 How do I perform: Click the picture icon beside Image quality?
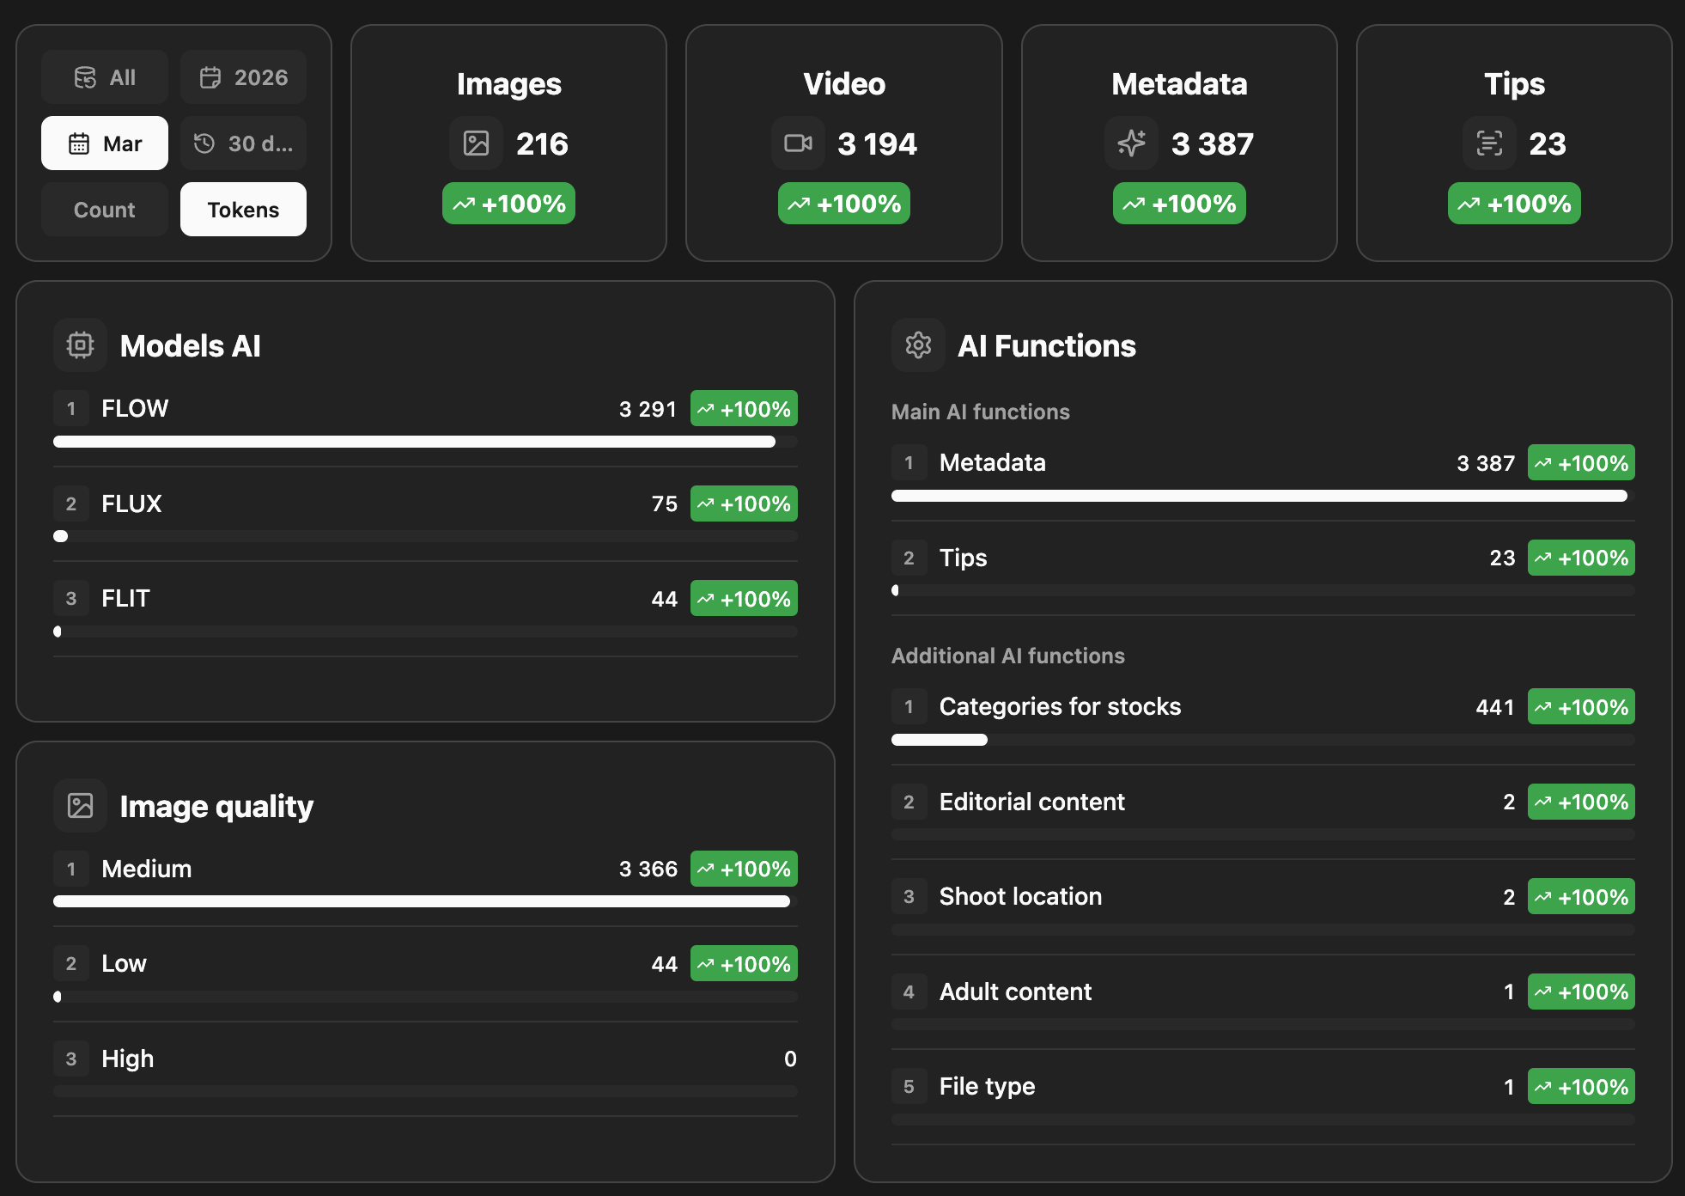80,806
